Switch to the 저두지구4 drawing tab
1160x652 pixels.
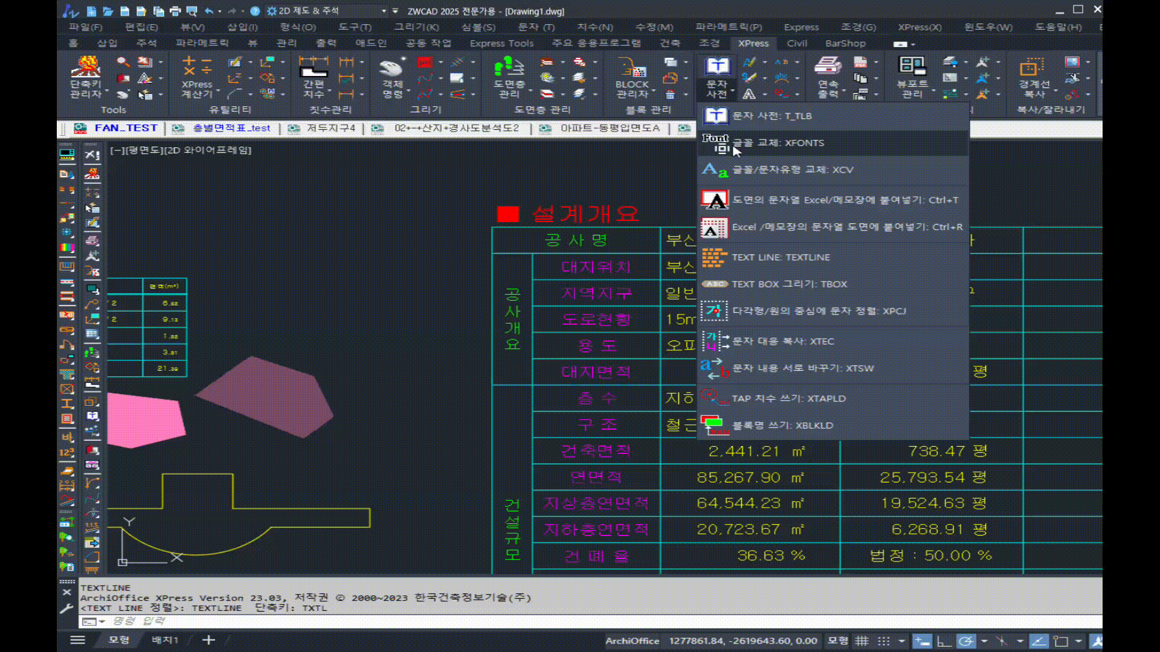330,128
